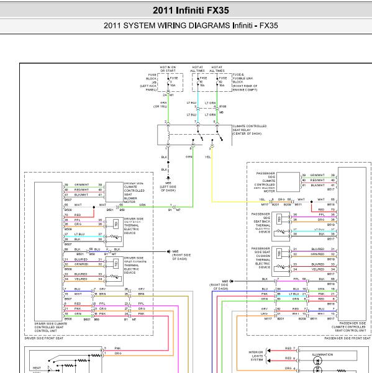372x373 pixels.
Task: Click the driver side seat cushion thermal device label
Action: tap(135, 265)
